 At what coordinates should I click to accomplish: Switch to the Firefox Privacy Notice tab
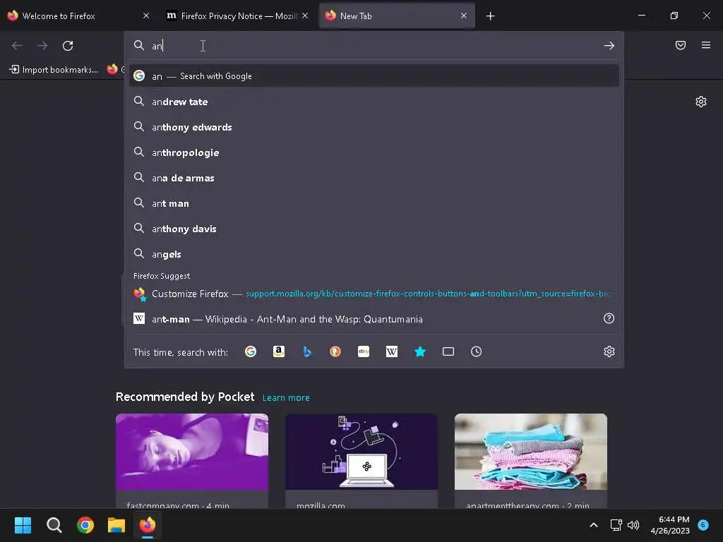(x=238, y=16)
